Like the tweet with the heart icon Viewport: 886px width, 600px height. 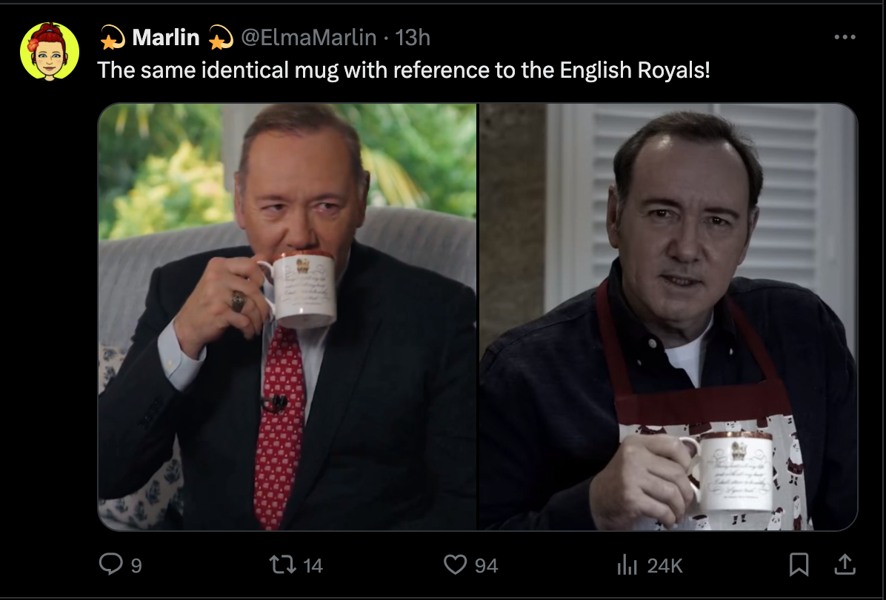click(x=455, y=565)
